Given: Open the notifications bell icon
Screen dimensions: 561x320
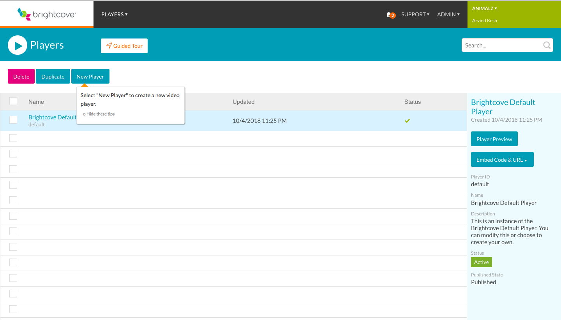Looking at the screenshot, I should (391, 15).
